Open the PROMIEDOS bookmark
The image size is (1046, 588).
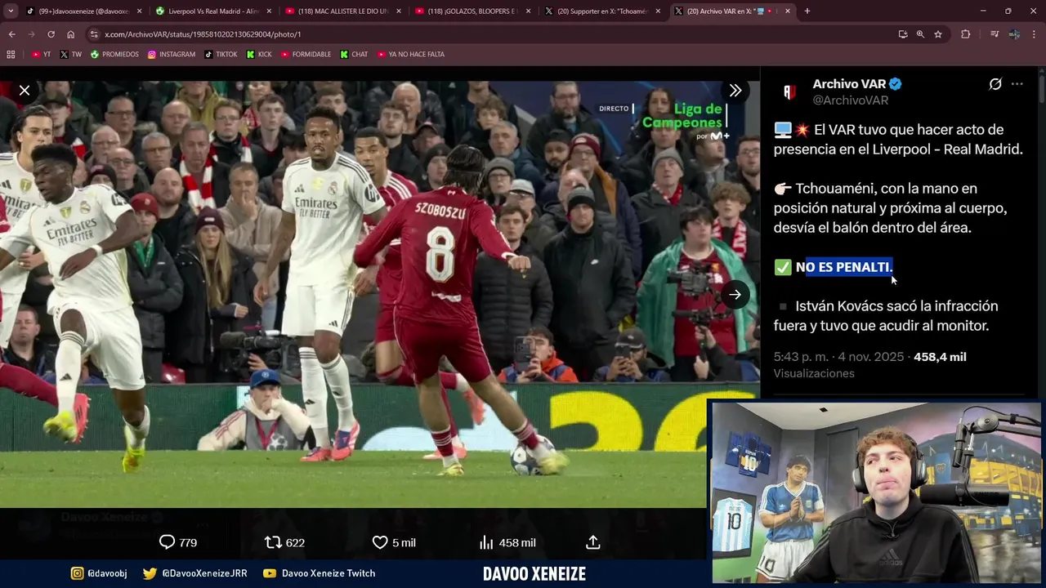click(114, 55)
